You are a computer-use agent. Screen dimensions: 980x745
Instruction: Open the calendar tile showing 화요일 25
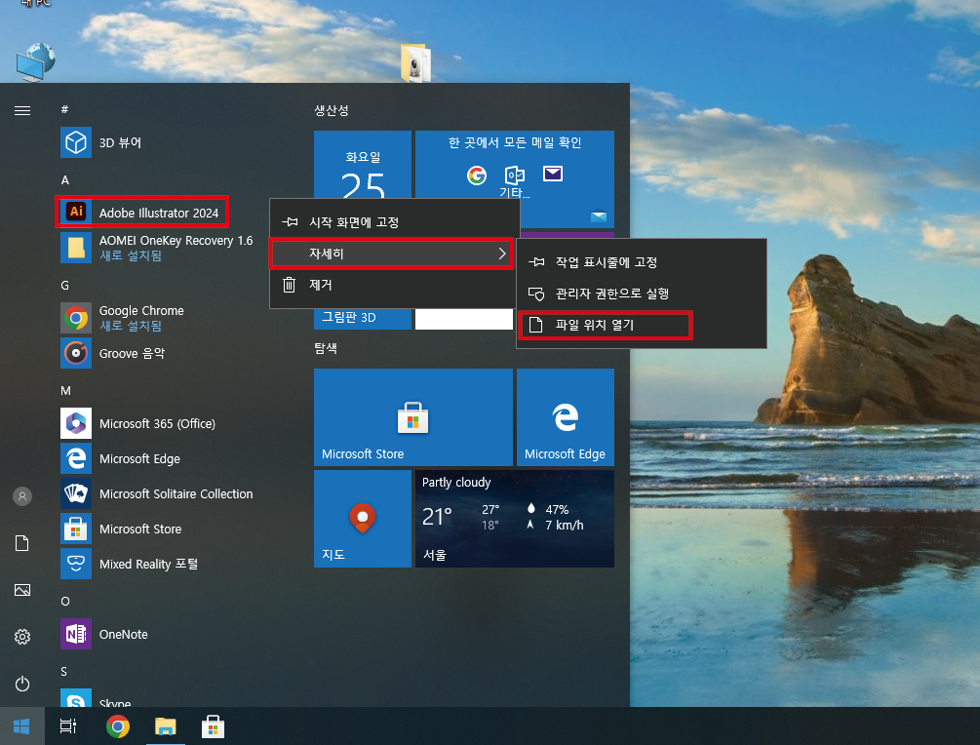pos(363,165)
